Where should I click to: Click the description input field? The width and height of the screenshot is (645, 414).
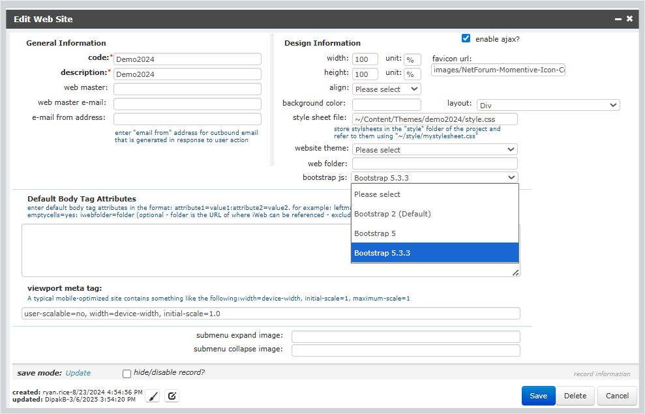tap(187, 74)
